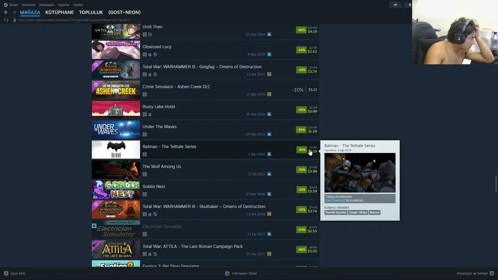
Task: Click the 27 Mar 2026 release date
Action: [x=256, y=194]
